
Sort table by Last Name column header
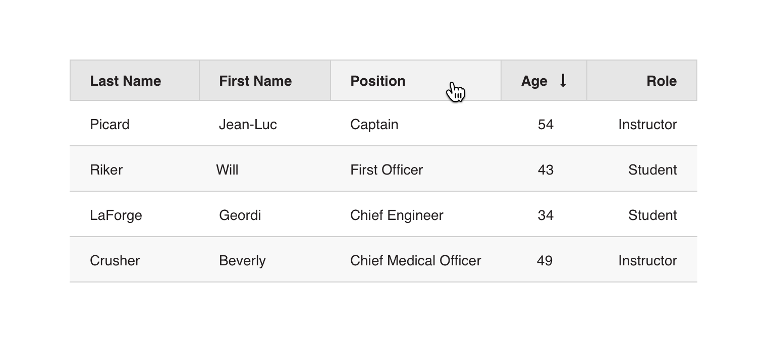click(x=125, y=81)
